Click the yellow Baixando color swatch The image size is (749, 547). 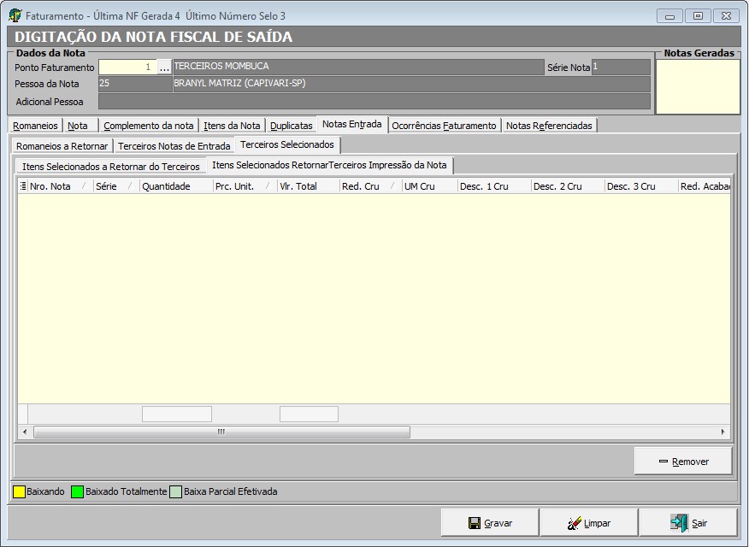[19, 491]
